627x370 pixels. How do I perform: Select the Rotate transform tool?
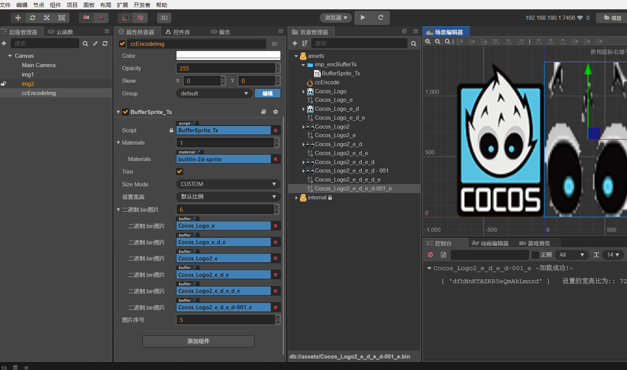[32, 18]
